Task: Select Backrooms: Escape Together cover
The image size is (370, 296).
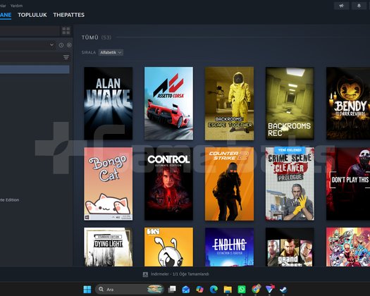Action: click(229, 104)
